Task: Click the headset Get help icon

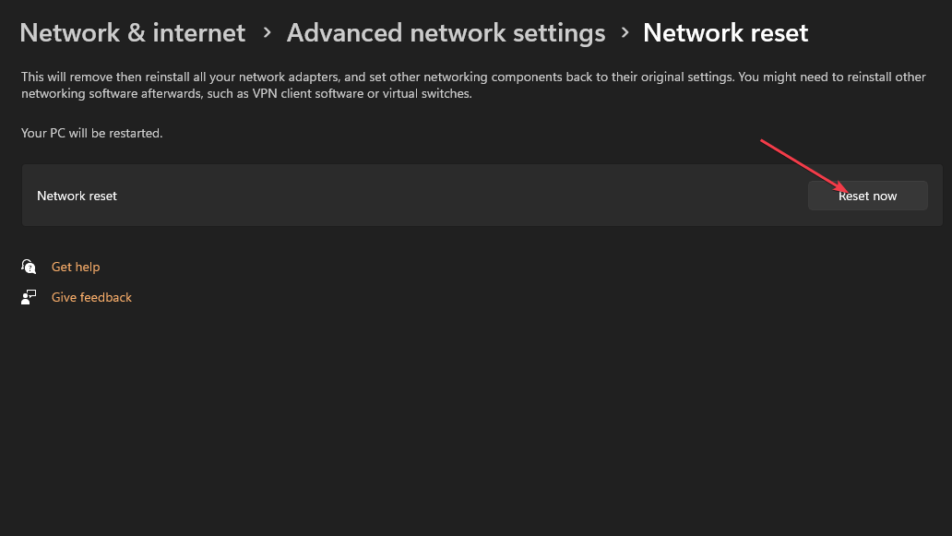Action: 29,266
